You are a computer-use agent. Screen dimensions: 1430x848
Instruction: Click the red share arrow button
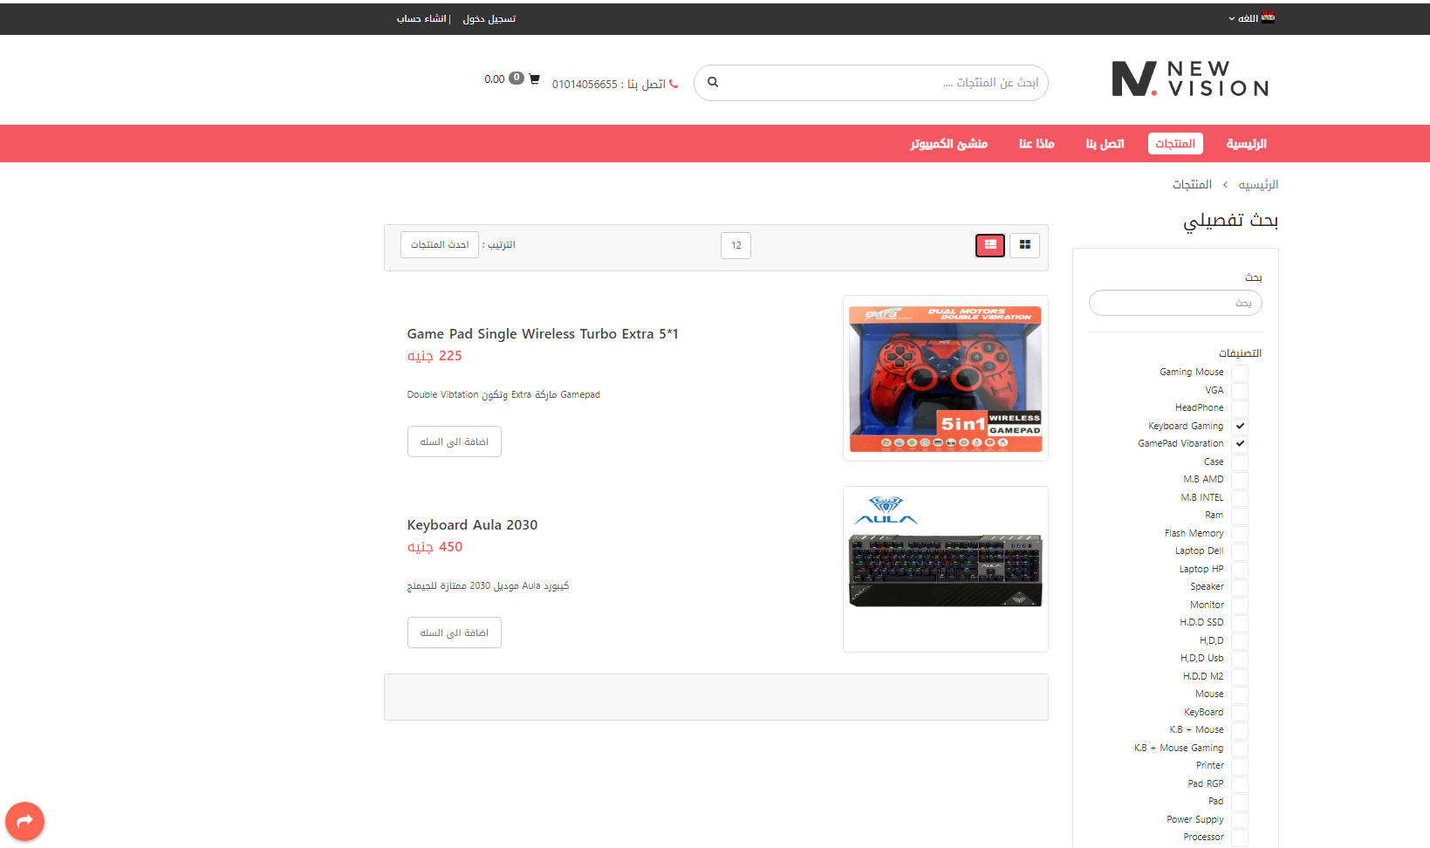(24, 821)
